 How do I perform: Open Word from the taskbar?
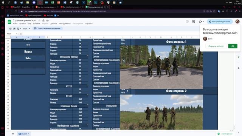coord(65,3)
